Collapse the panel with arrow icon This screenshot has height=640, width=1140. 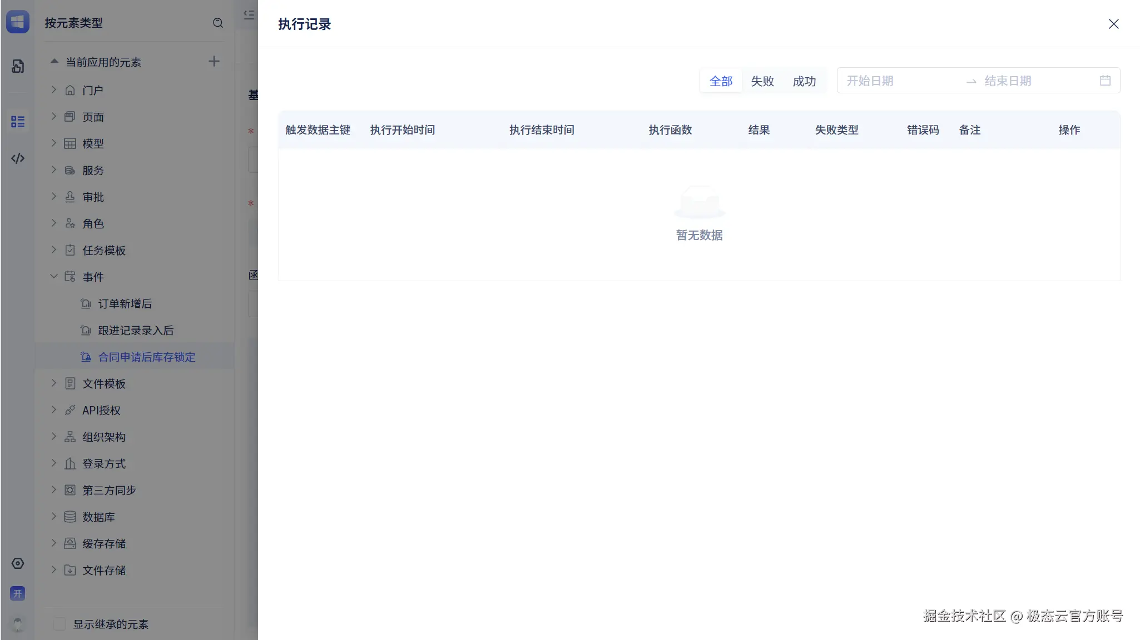click(x=249, y=14)
